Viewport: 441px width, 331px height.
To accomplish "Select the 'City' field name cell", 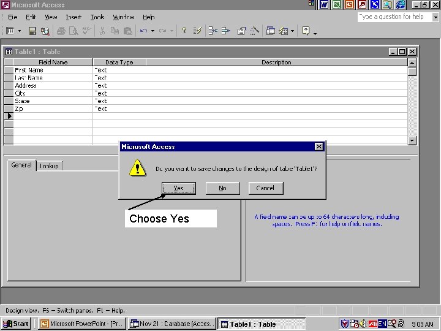I will tap(53, 93).
